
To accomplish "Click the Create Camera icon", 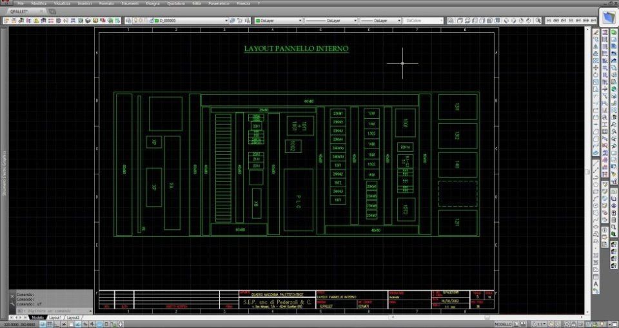I will [538, 21].
